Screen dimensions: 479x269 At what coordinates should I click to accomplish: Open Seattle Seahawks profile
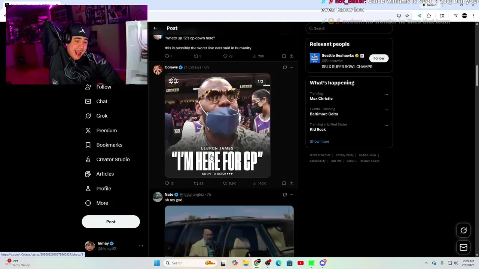click(338, 56)
